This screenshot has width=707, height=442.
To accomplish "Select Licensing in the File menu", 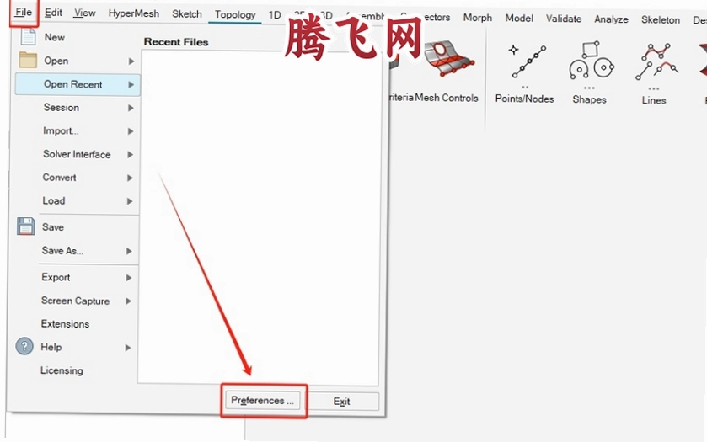I will coord(62,370).
